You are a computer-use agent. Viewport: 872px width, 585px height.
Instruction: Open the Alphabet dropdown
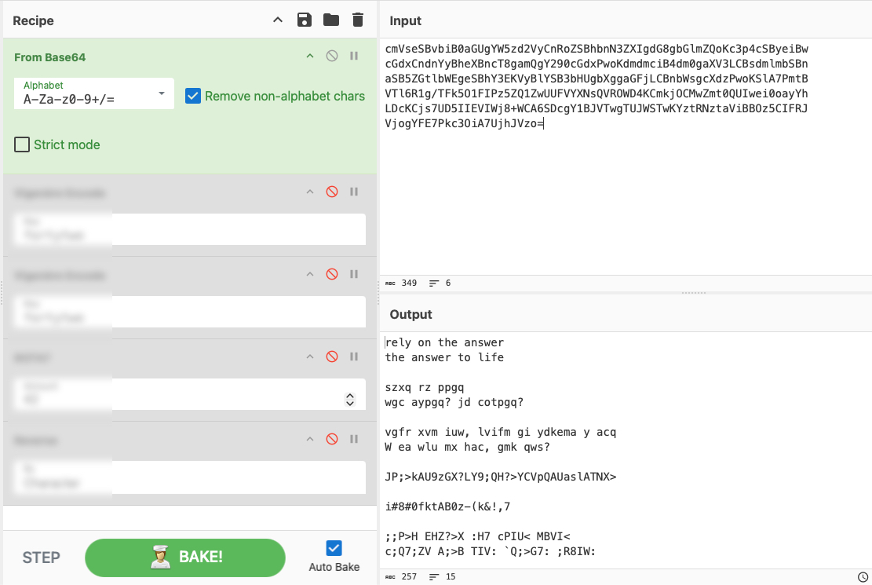(x=94, y=93)
